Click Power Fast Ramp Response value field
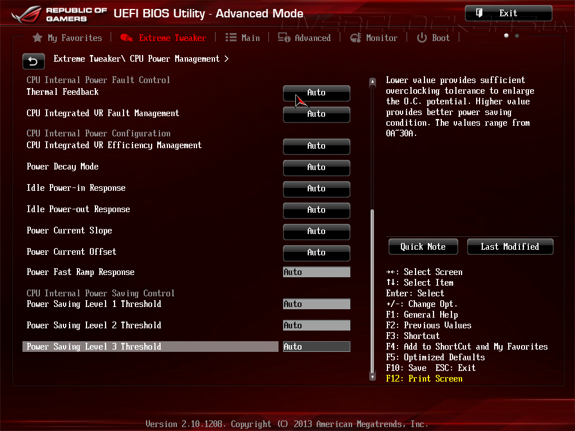The width and height of the screenshot is (575, 431). pyautogui.click(x=317, y=272)
